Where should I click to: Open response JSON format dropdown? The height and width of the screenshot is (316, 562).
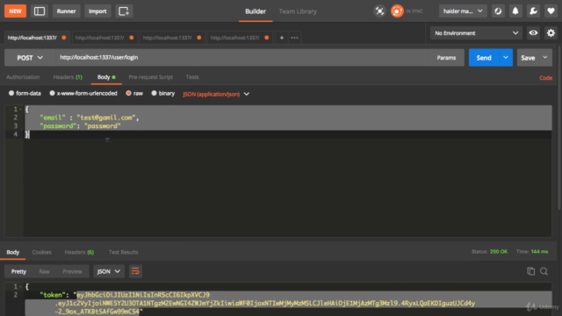pos(109,271)
